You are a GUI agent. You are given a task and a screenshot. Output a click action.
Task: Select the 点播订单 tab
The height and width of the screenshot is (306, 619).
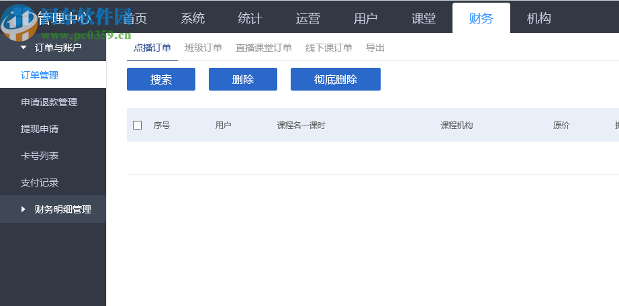click(152, 48)
